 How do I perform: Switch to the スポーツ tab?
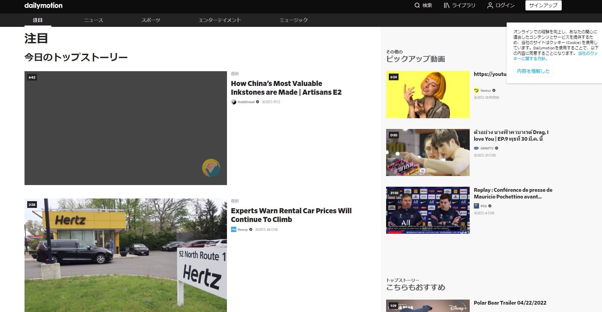[x=151, y=20]
